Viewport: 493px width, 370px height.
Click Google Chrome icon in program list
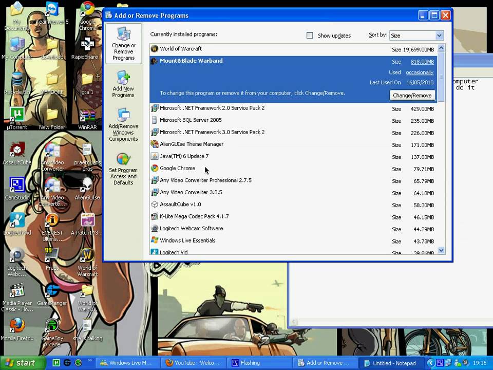[x=155, y=169]
